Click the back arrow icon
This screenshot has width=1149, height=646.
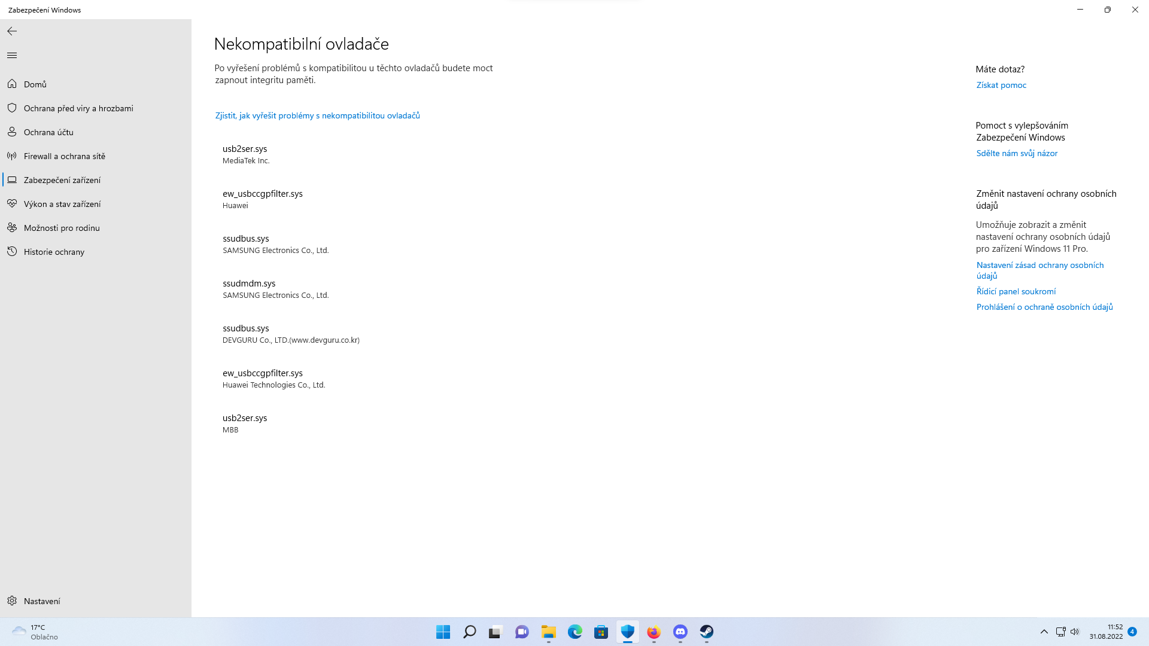tap(12, 31)
